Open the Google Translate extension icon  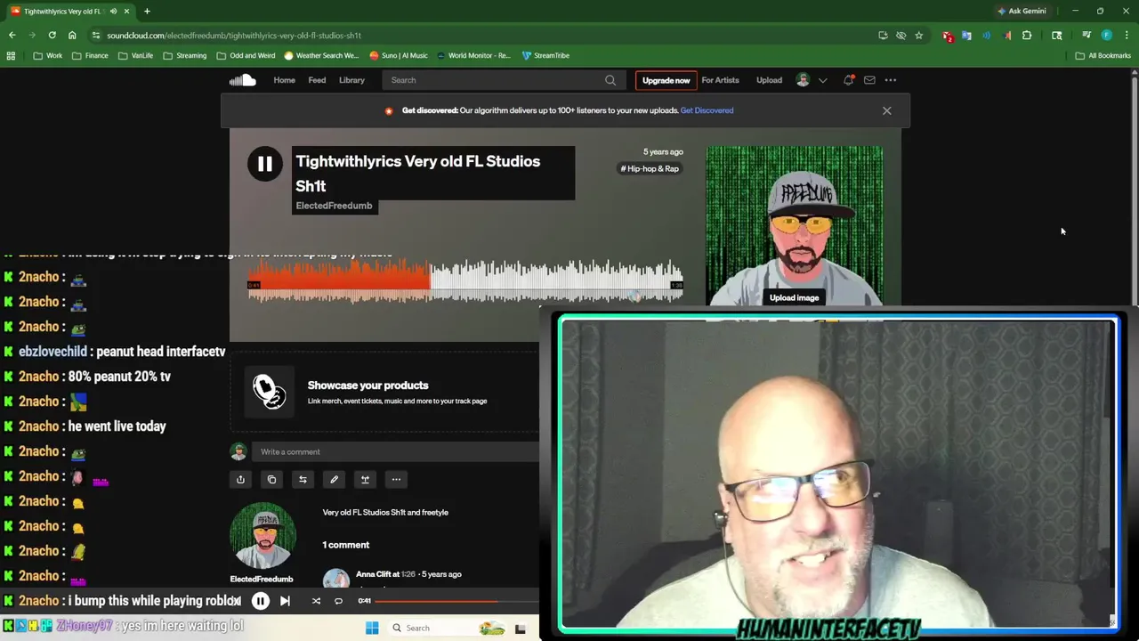966,36
